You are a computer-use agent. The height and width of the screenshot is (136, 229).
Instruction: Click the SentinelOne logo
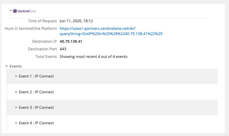click(25, 11)
